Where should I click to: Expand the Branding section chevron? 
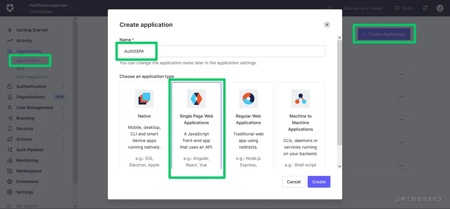[x=64, y=118]
